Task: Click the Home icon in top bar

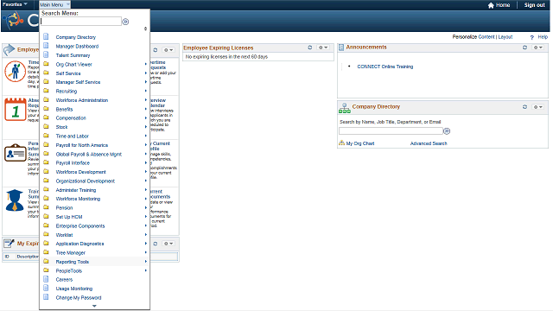Action: [491, 5]
